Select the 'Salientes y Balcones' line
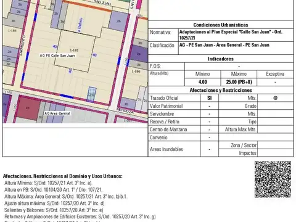This screenshot has height=222, width=296. (54, 210)
